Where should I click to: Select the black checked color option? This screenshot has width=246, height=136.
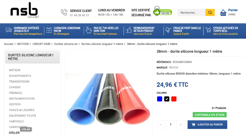(x=167, y=99)
